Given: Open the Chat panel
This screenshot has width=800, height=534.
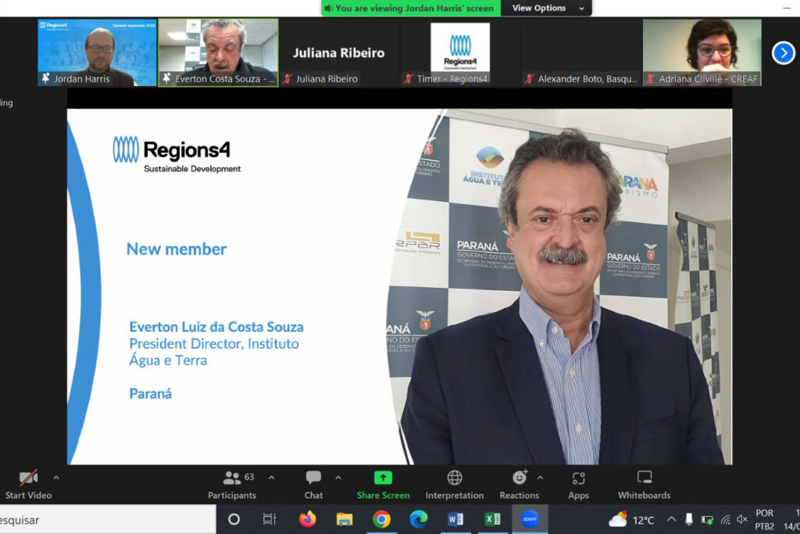Looking at the screenshot, I should [x=313, y=478].
